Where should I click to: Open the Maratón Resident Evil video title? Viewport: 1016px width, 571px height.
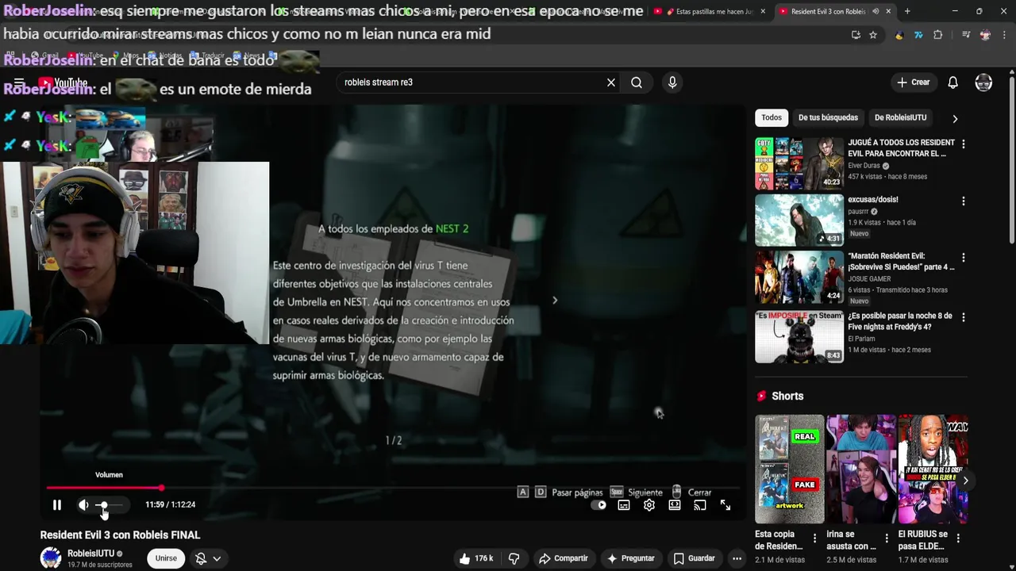pos(901,262)
